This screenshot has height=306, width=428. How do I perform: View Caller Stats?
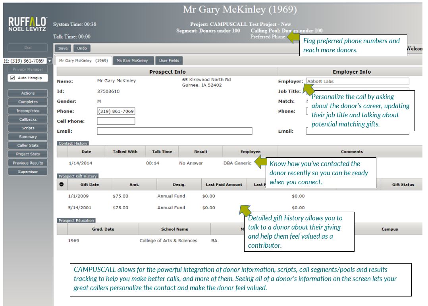point(28,145)
